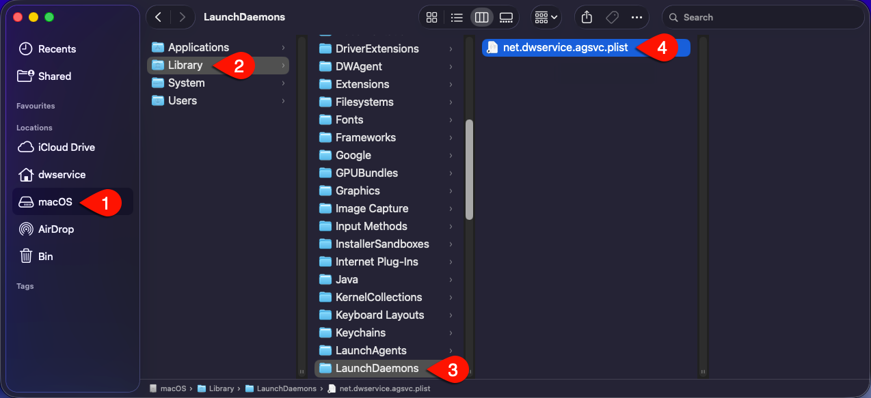Image resolution: width=871 pixels, height=398 pixels.
Task: Click the Library column width handle
Action: click(469, 372)
